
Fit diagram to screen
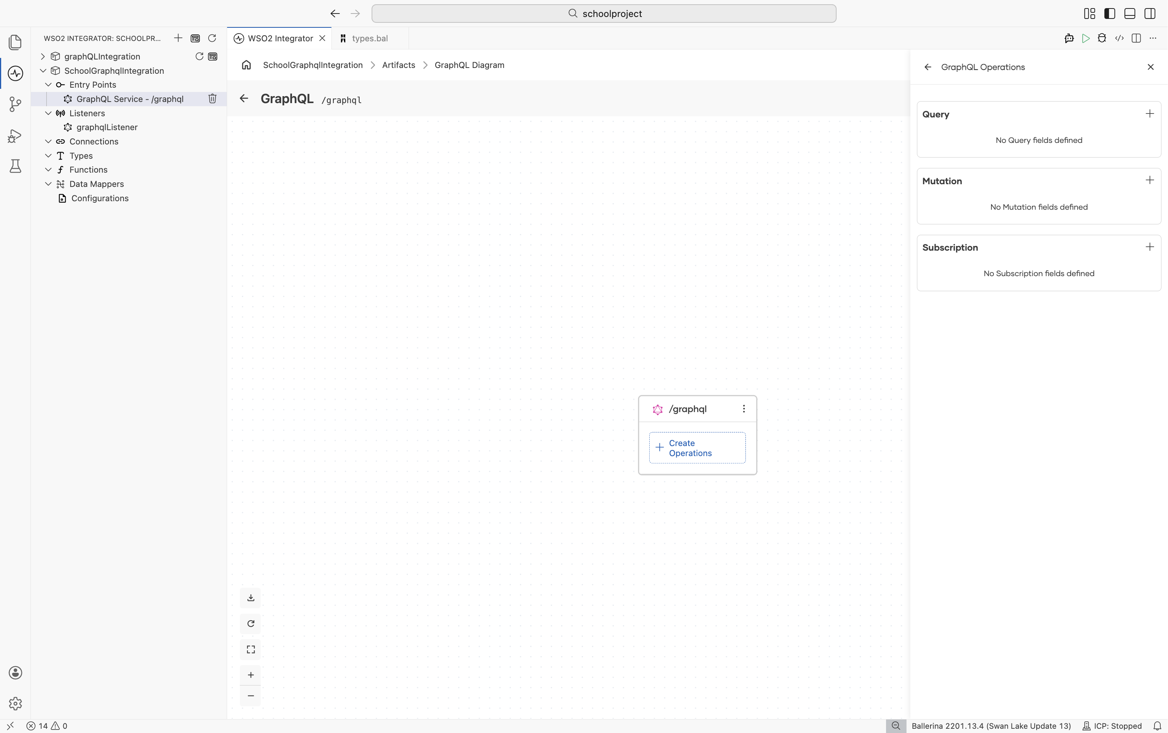251,650
